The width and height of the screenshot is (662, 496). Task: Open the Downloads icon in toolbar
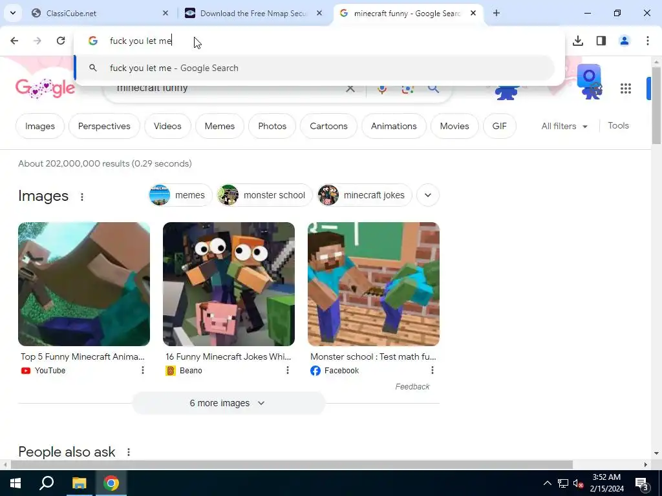pos(578,41)
